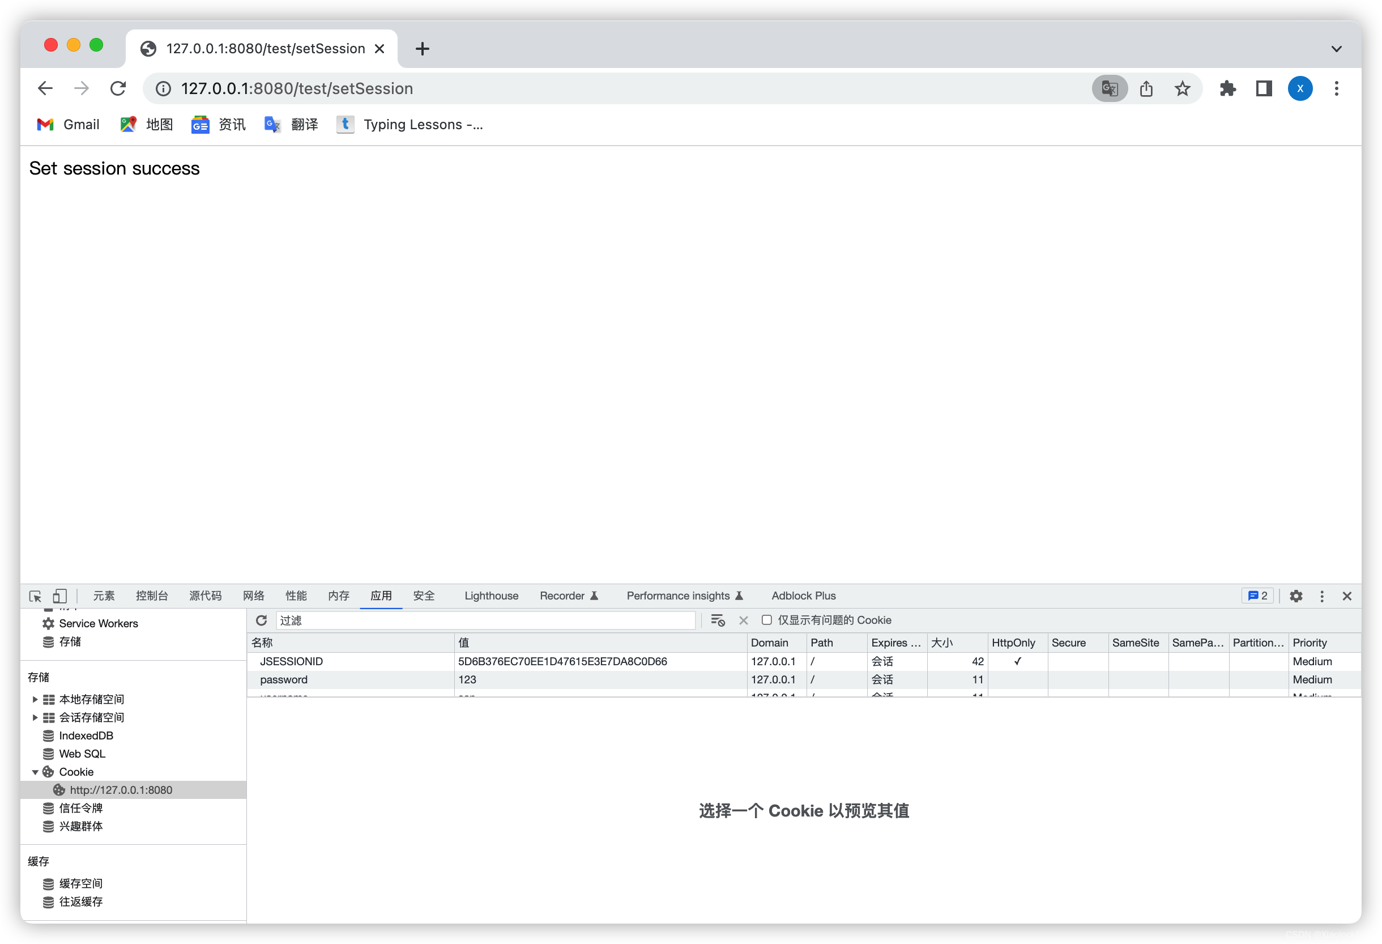Activate the DevTools inspect element picker
This screenshot has width=1382, height=944.
(x=35, y=596)
